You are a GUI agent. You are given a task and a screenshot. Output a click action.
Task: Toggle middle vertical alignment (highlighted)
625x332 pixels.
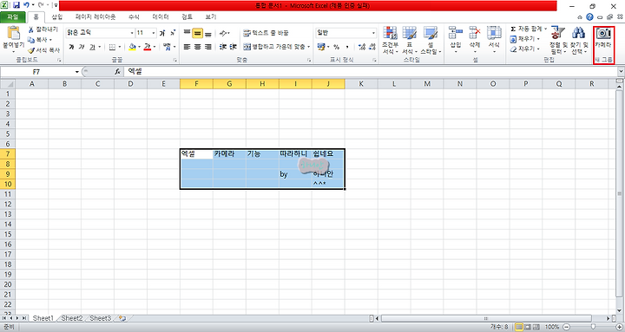click(197, 33)
